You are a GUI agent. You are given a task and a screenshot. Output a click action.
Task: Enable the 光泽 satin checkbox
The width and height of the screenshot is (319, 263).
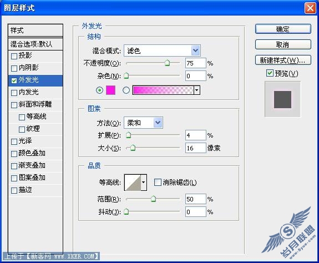point(14,141)
